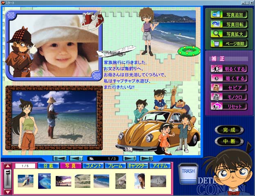Suspend work with 中断 button
Screen dimensions: 255x196
click(229, 141)
